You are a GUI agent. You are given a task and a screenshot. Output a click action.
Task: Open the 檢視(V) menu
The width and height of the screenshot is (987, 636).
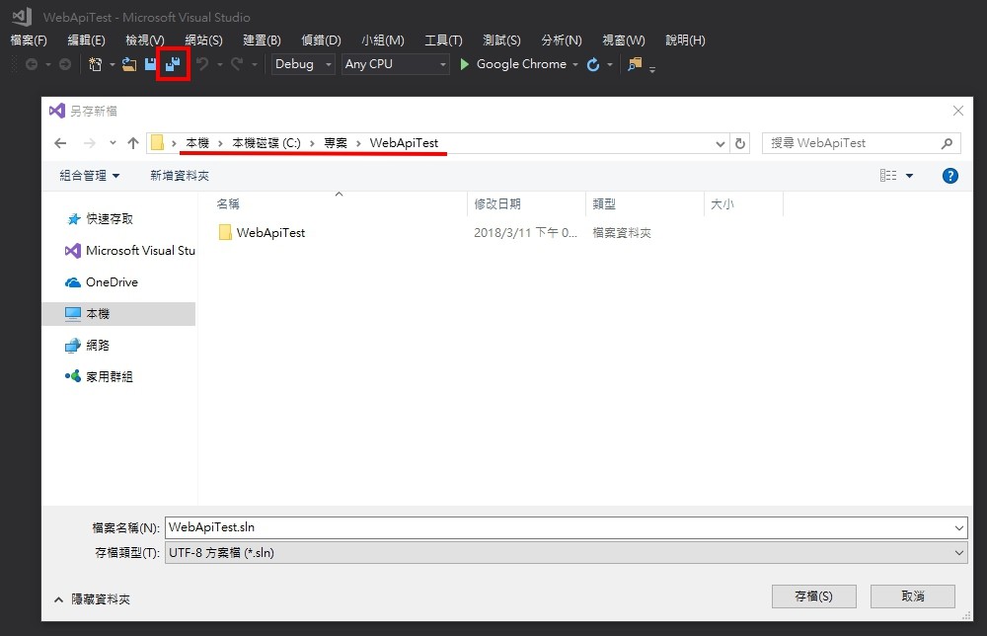coord(145,40)
